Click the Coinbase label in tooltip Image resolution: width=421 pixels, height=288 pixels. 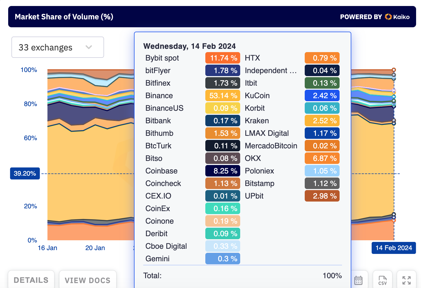pos(161,171)
